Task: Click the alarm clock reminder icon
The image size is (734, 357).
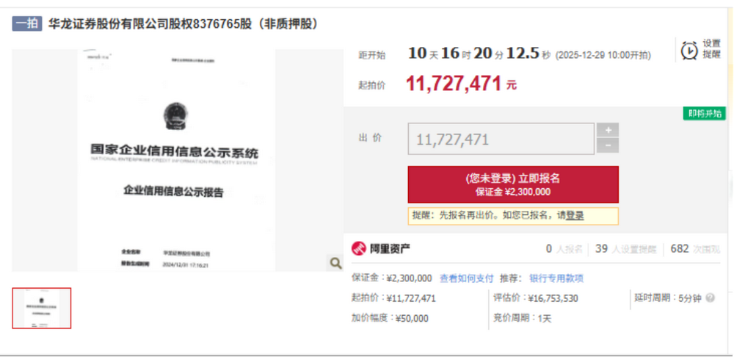Action: point(688,50)
